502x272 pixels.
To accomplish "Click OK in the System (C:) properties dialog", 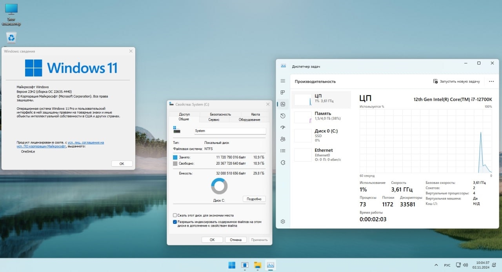I will [x=212, y=240].
